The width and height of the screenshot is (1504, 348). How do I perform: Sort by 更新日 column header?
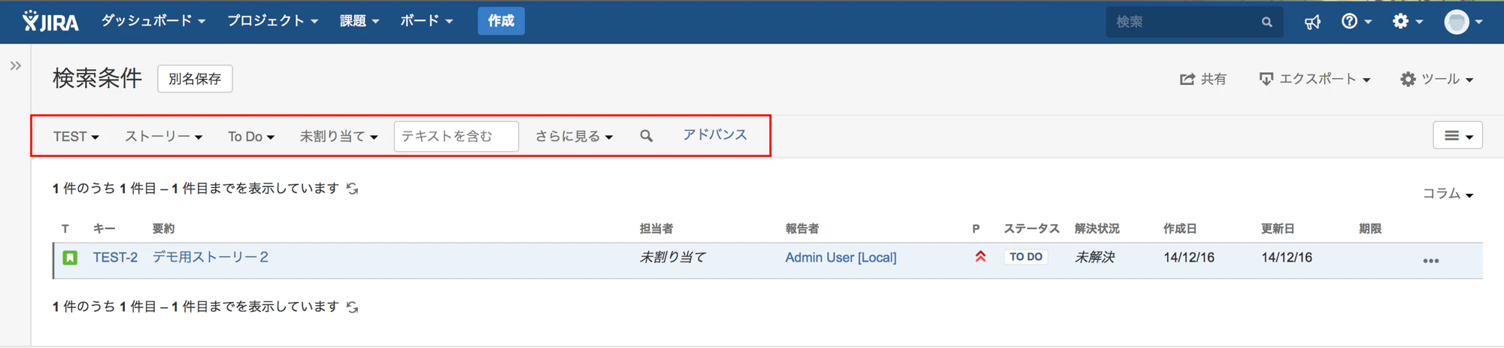(1278, 228)
